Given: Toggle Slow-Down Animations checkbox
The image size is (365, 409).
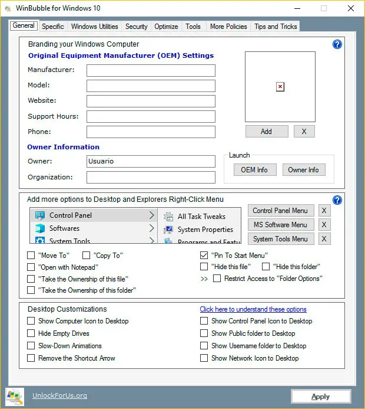Looking at the screenshot, I should point(31,346).
